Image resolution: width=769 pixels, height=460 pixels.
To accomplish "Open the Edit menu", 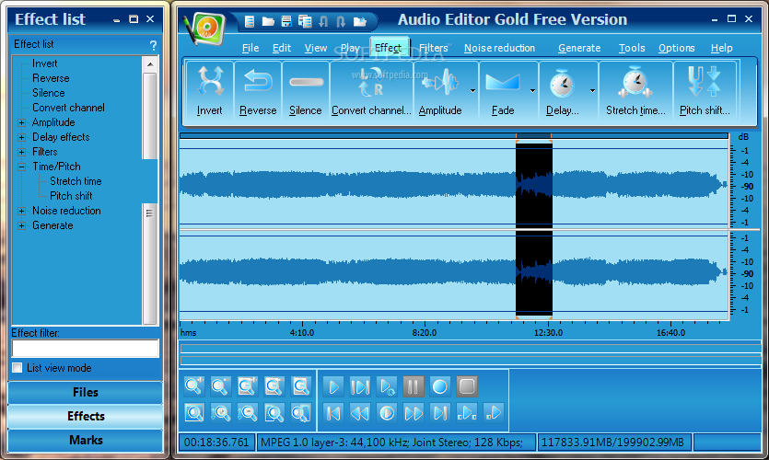I will [x=282, y=48].
